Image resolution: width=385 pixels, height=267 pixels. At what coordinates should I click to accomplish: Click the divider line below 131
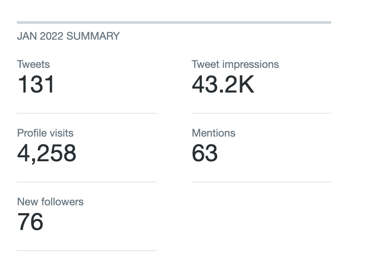click(87, 113)
